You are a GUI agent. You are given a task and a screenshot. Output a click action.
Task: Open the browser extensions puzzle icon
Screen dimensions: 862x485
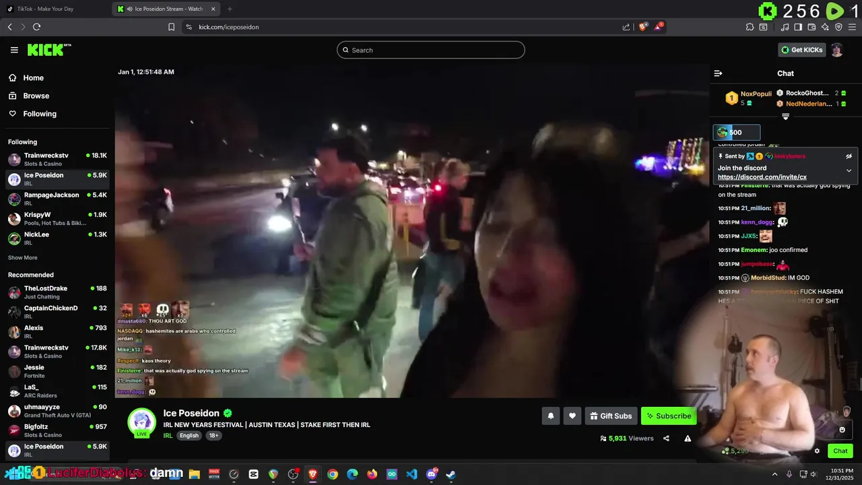750,27
